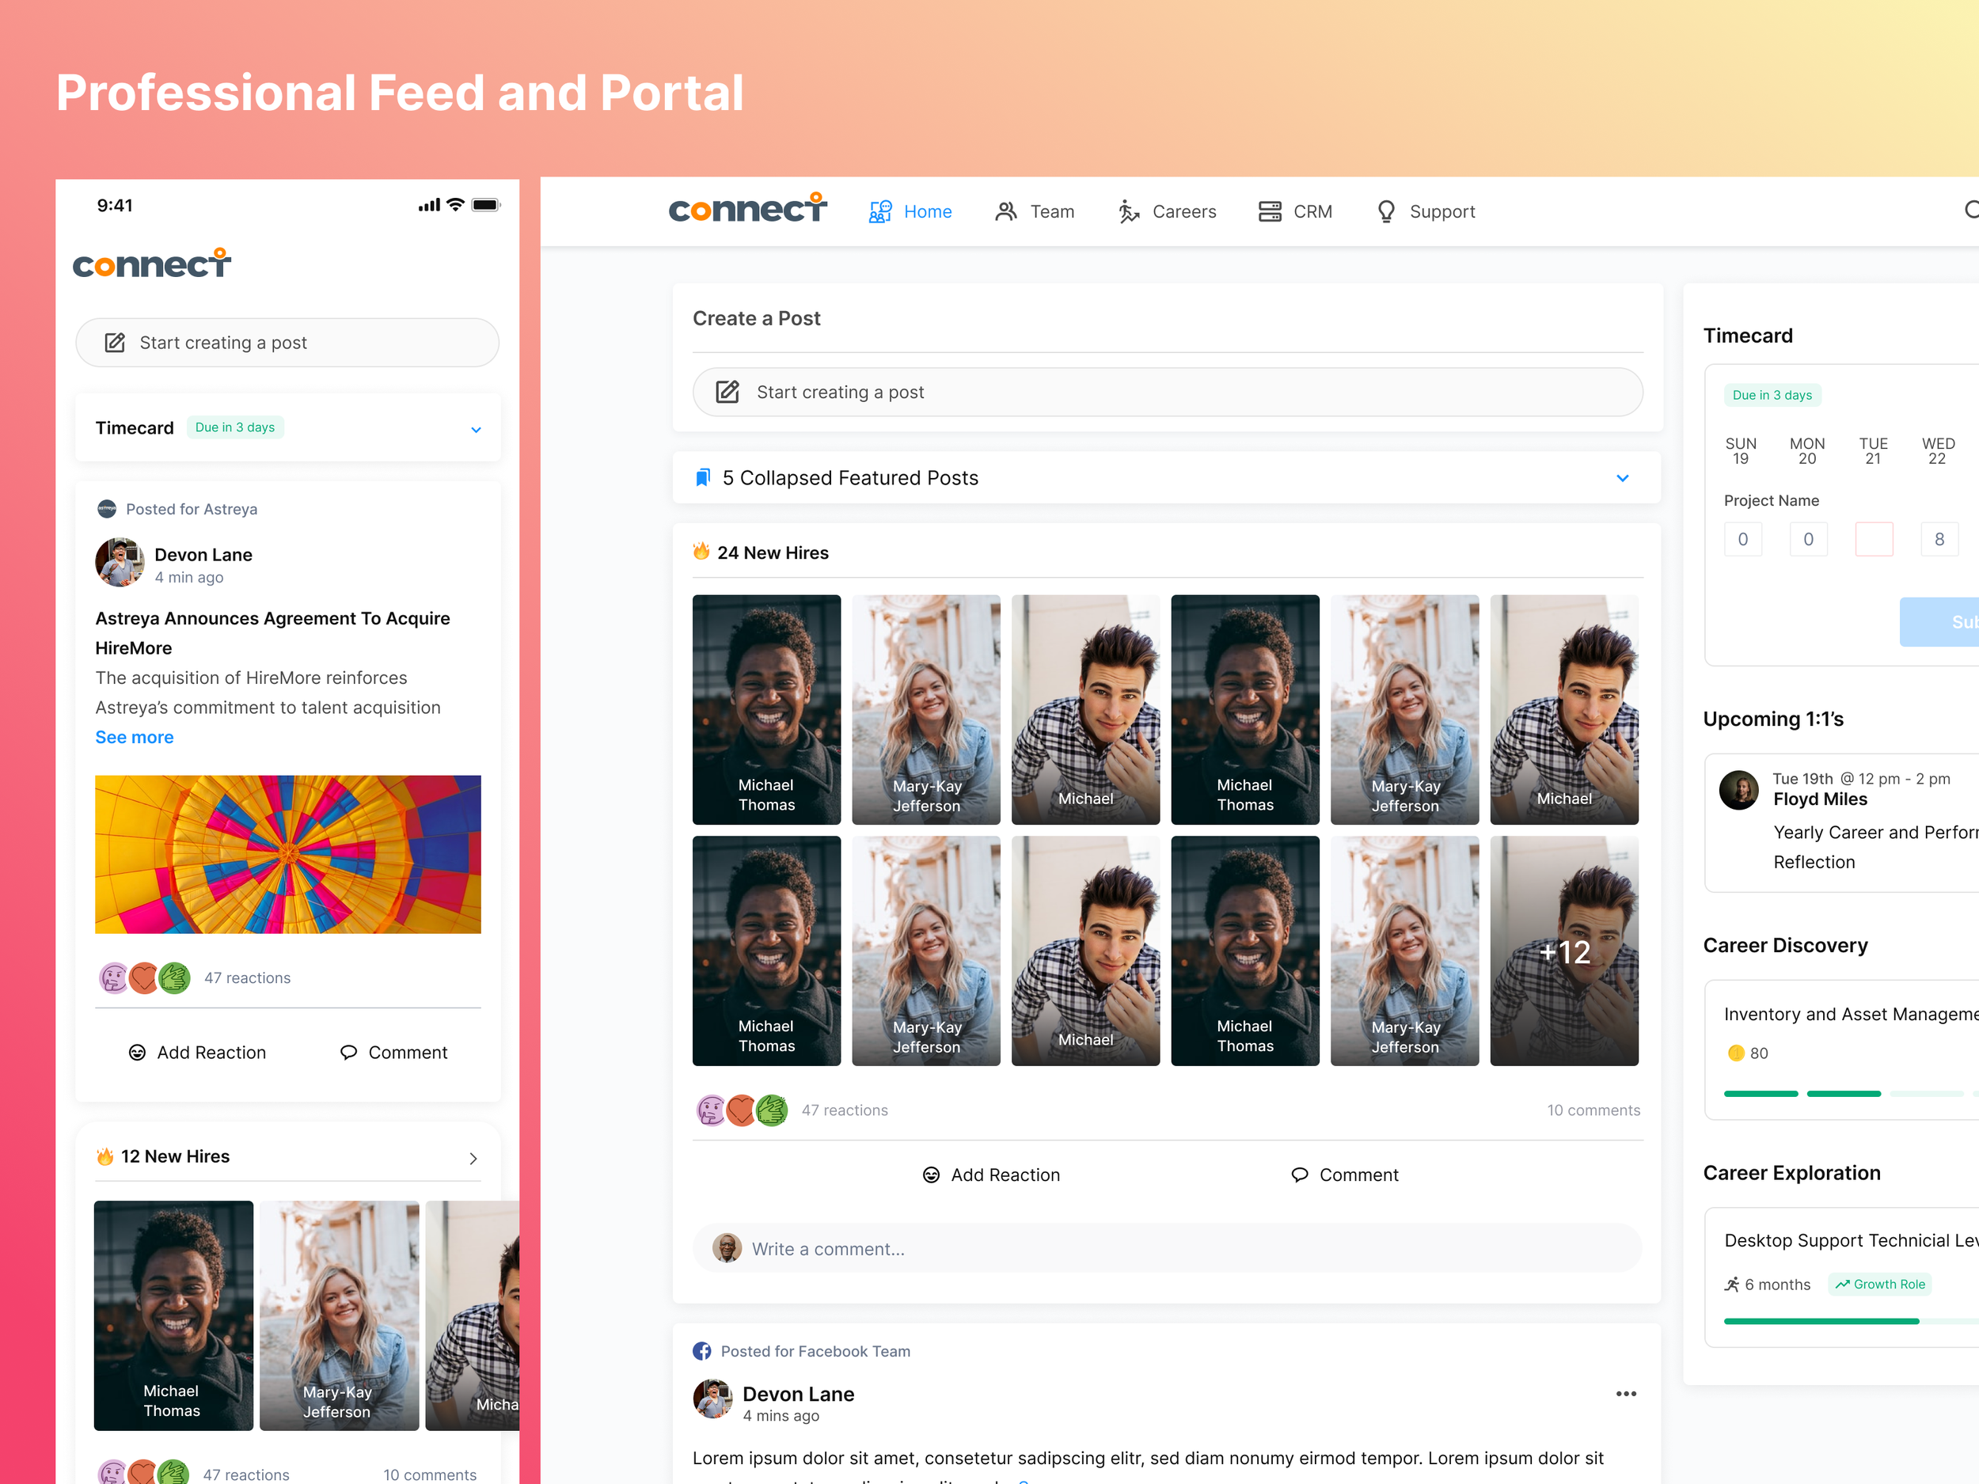Viewport: 1979px width, 1484px height.
Task: Click the Comment button on the desktop New Hires post
Action: click(x=1345, y=1175)
